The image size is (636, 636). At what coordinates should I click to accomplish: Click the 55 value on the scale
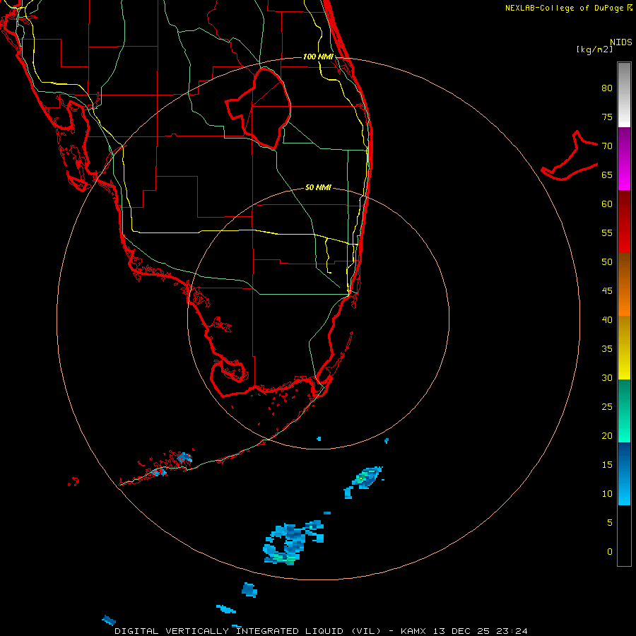[607, 232]
